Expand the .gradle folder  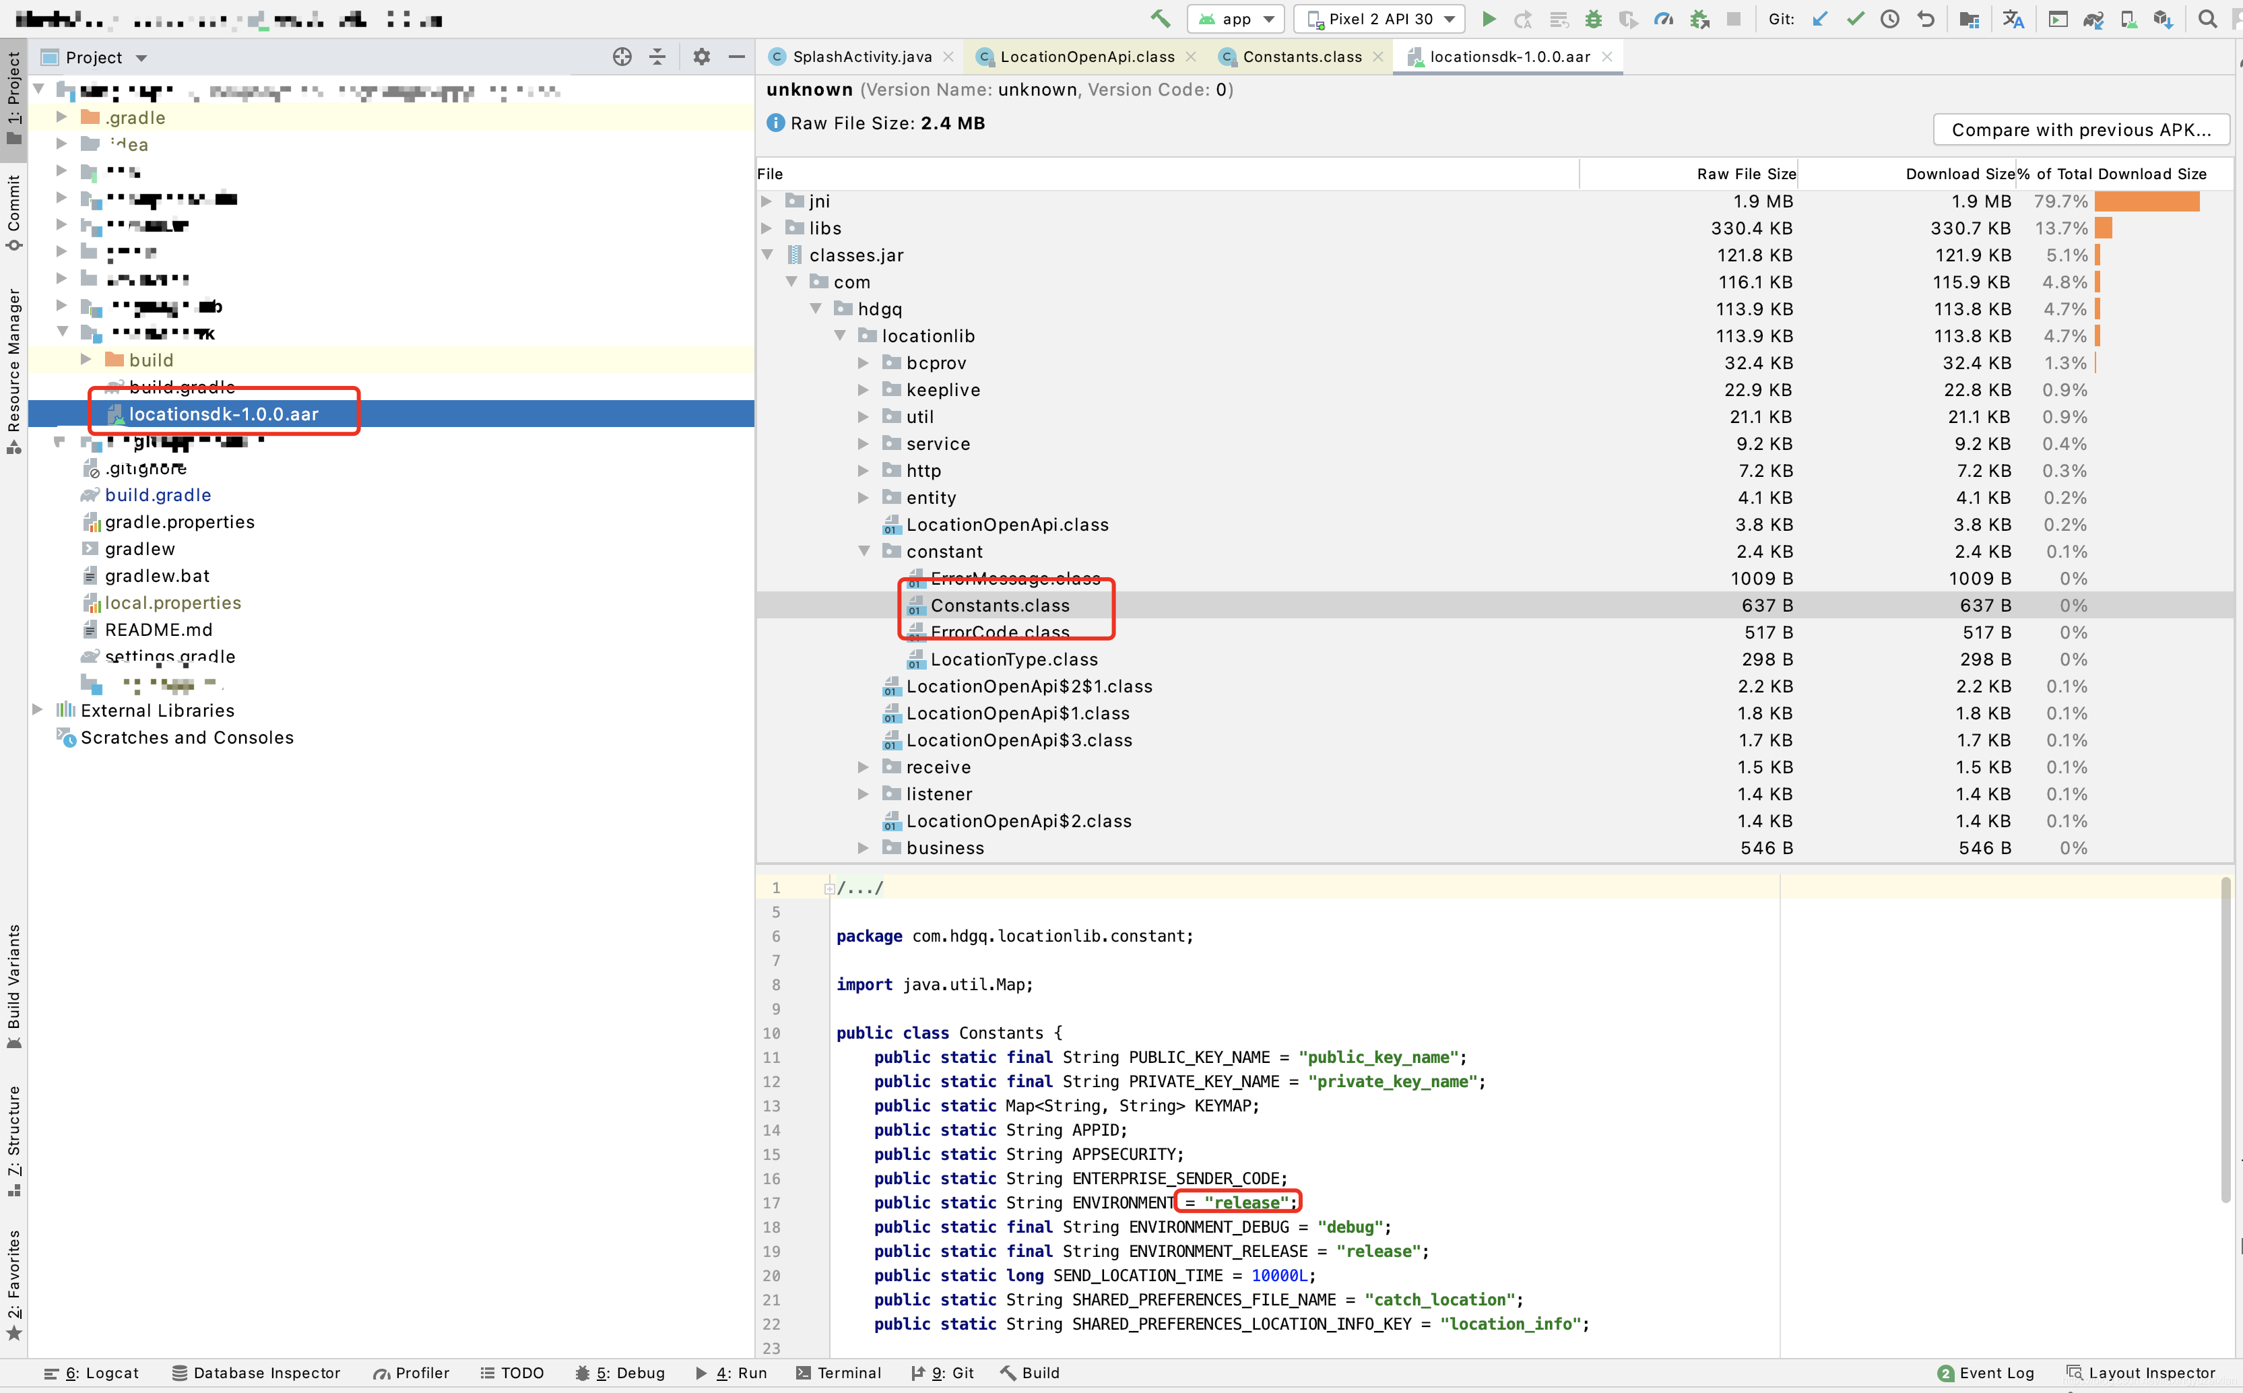click(61, 117)
